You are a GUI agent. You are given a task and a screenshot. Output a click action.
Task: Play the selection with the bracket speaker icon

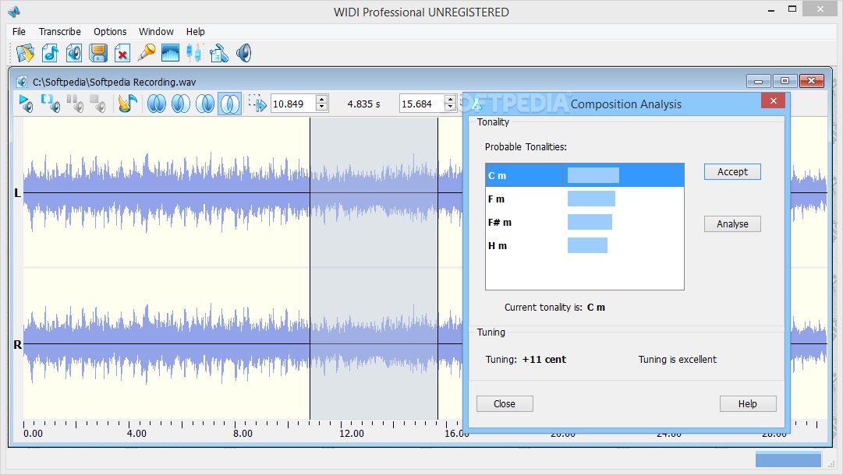tap(50, 103)
